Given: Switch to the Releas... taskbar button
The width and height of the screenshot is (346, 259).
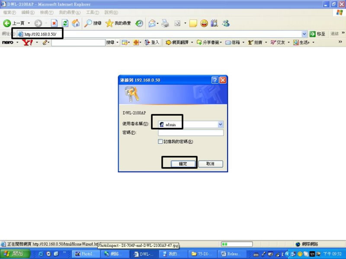Looking at the screenshot, I should pos(232,254).
